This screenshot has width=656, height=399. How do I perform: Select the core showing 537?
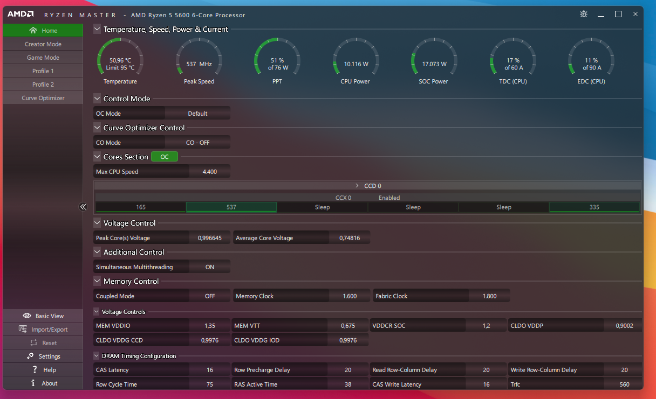click(x=231, y=207)
